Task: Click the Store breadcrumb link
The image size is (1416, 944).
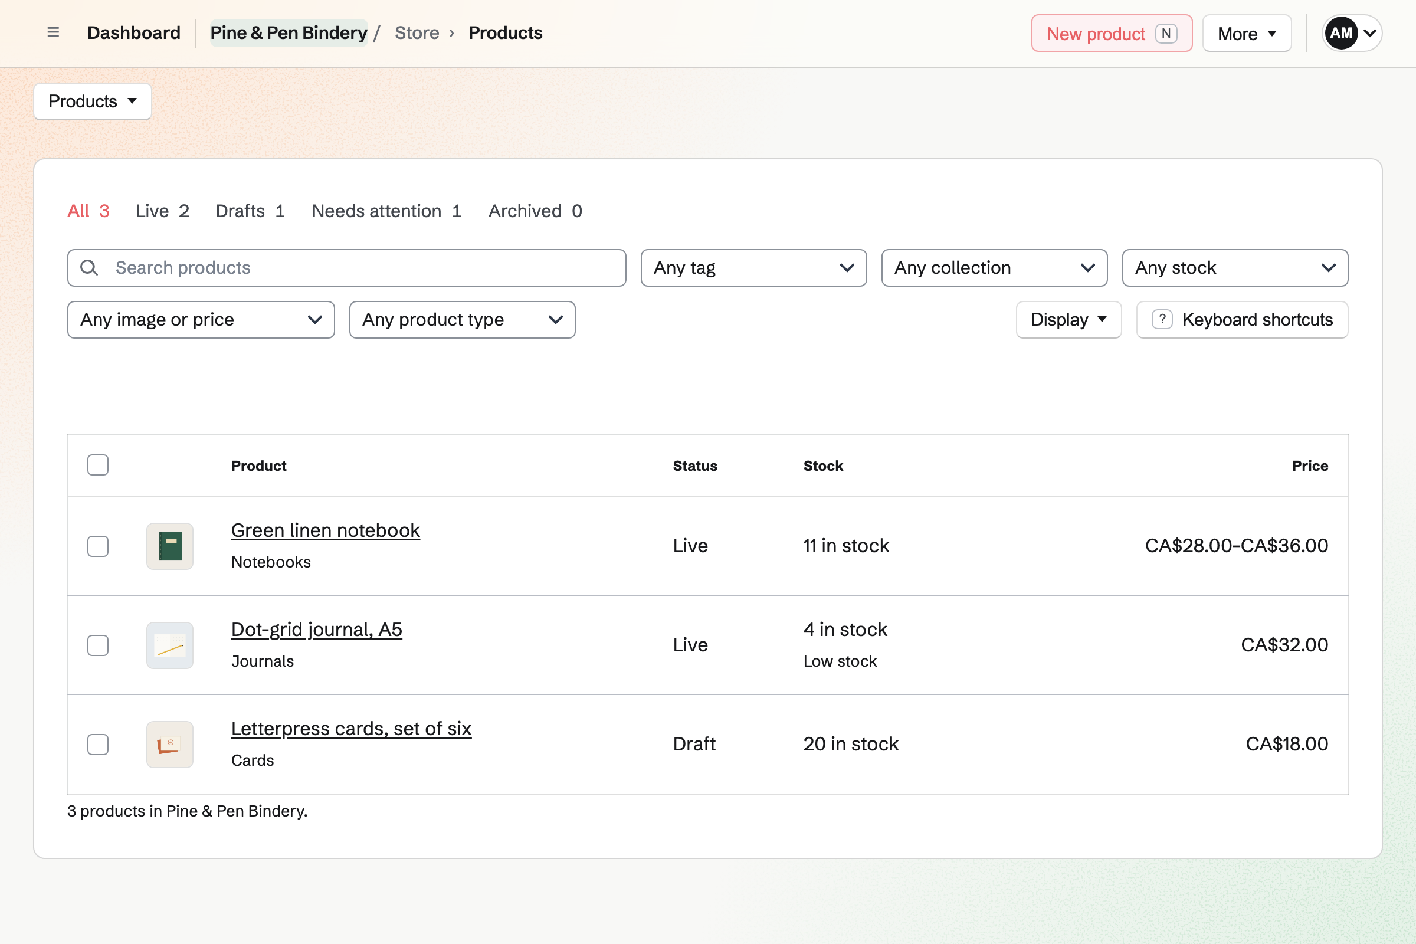Action: [x=417, y=32]
